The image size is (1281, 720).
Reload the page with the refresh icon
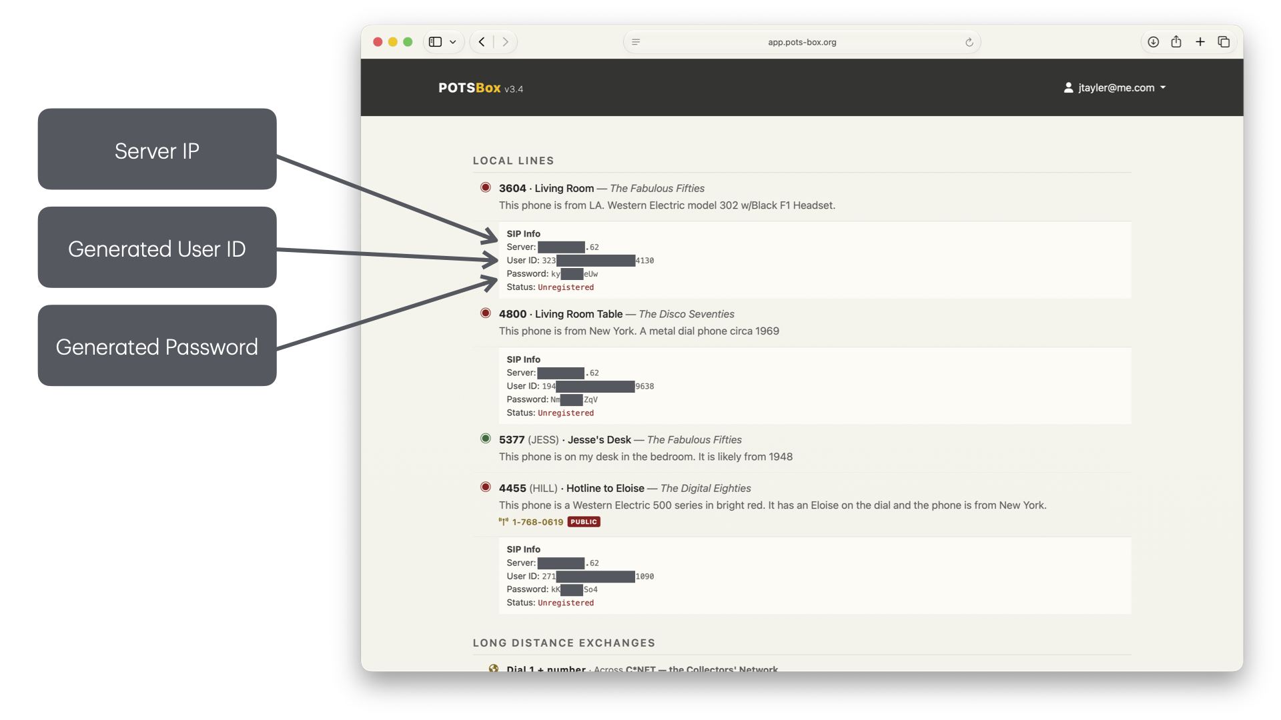tap(969, 42)
